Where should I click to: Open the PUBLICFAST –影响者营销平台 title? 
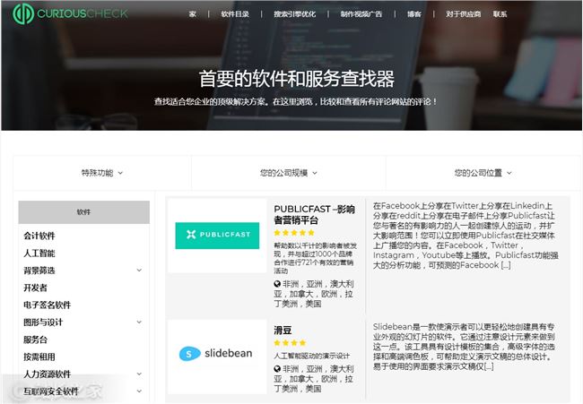pyautogui.click(x=314, y=215)
